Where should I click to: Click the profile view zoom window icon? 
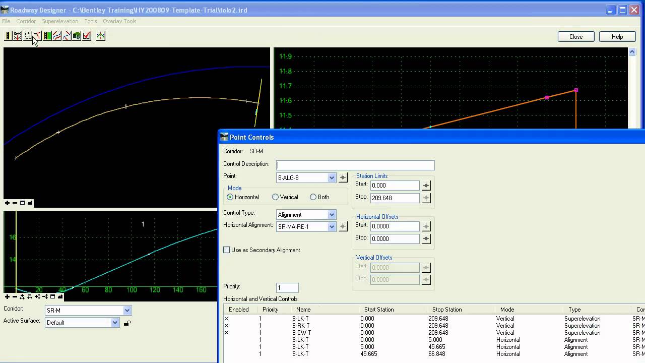click(52, 296)
